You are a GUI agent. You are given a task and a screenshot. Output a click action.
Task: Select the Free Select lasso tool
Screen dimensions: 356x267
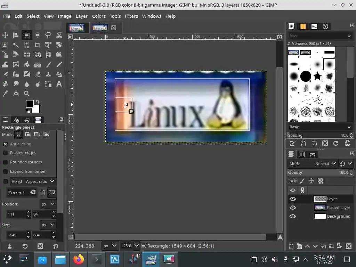[x=48, y=35]
